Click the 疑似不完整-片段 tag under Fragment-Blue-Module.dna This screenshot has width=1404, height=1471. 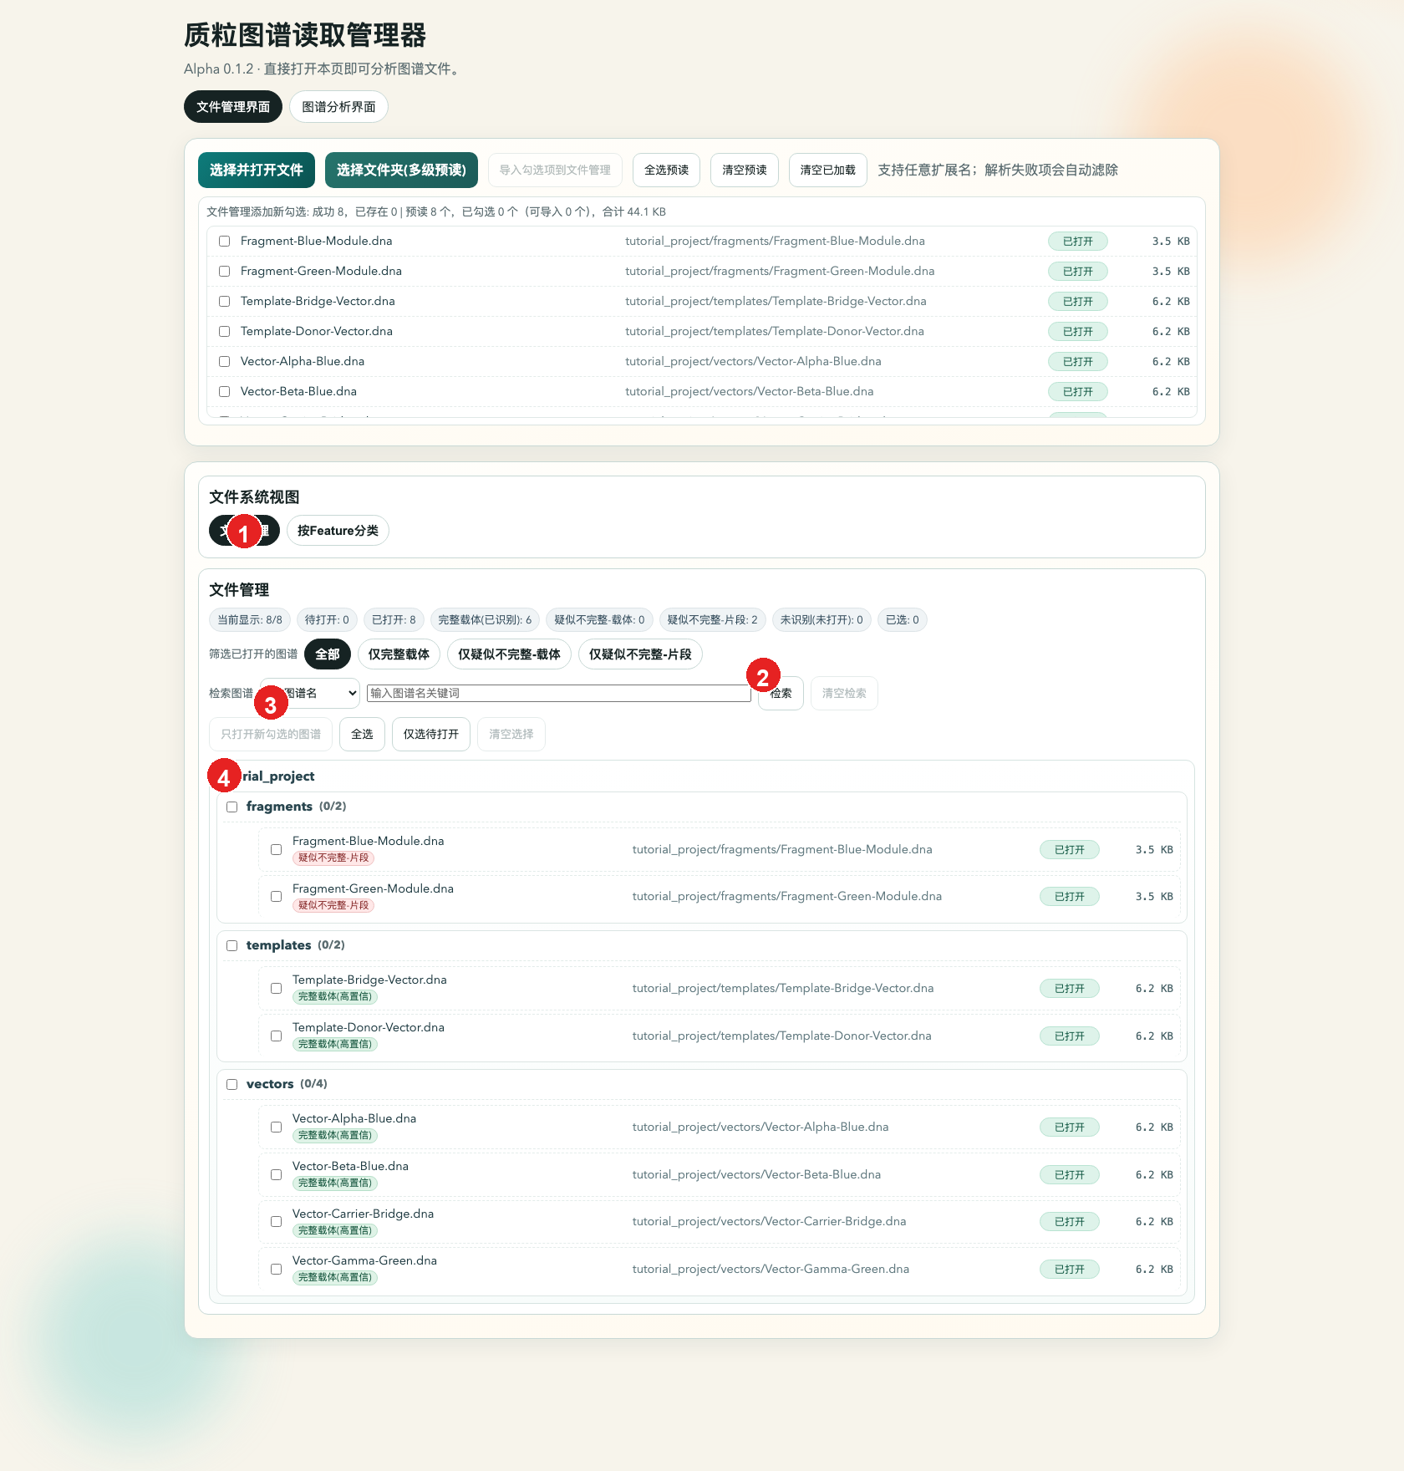click(333, 858)
